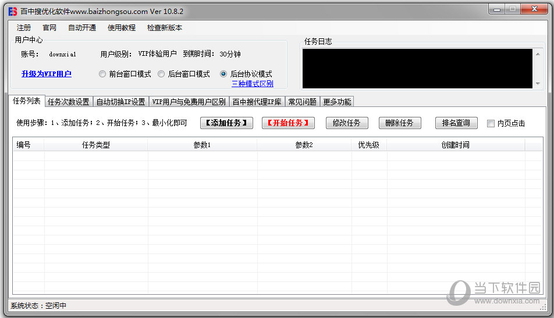554x318 pixels.
Task: Sort by the 任务类型 column header
Action: point(96,145)
